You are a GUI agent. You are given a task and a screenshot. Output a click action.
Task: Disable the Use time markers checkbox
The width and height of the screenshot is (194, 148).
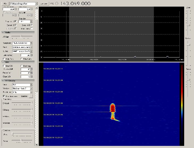pos(4,96)
